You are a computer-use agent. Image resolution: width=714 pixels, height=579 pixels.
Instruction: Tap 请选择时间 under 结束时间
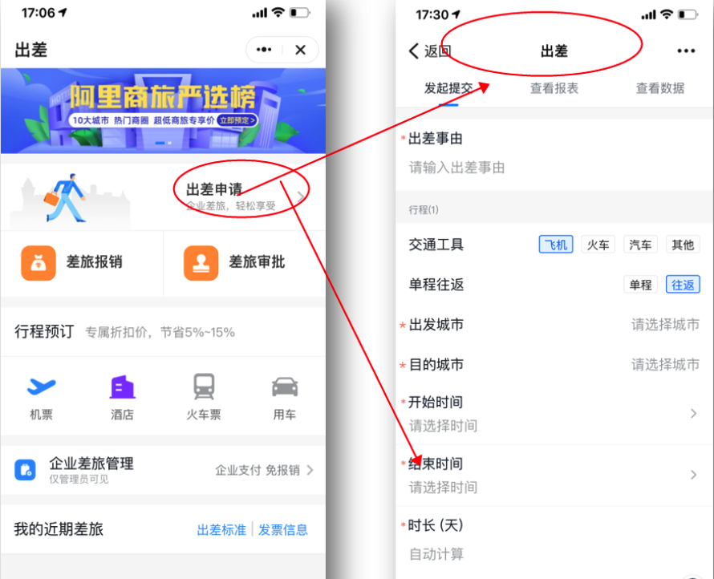pyautogui.click(x=443, y=488)
